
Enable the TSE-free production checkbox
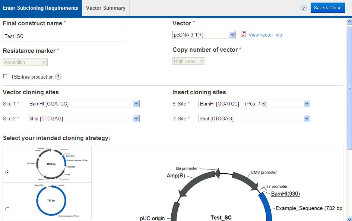(x=5, y=76)
